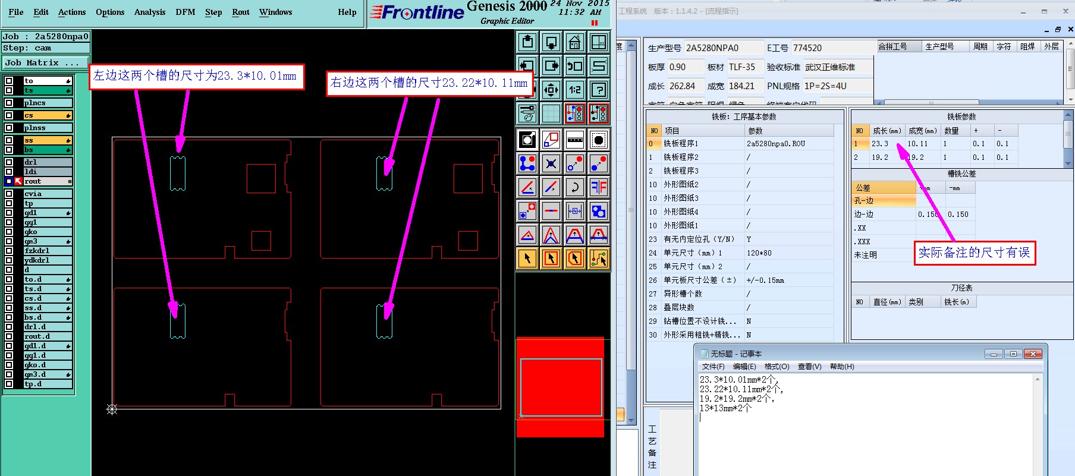Toggle visibility checkbox for layer 'plncs'

(x=9, y=103)
